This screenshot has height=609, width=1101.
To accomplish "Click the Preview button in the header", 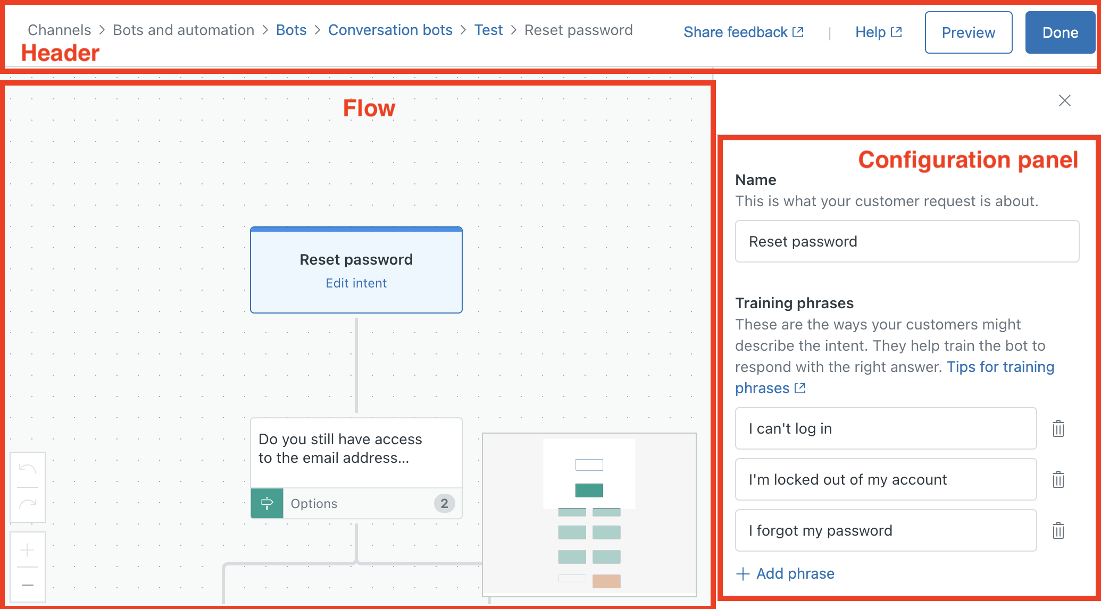I will [x=968, y=31].
